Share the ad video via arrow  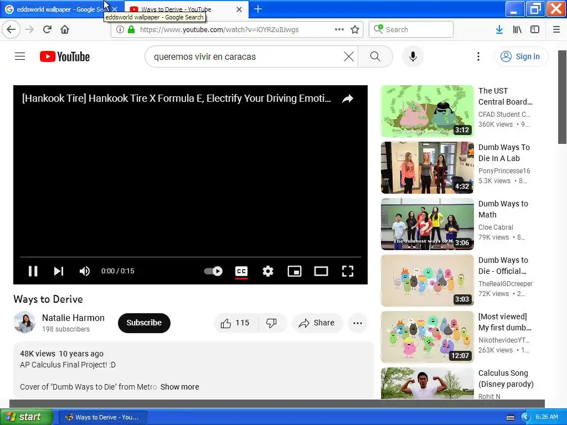[x=348, y=99]
